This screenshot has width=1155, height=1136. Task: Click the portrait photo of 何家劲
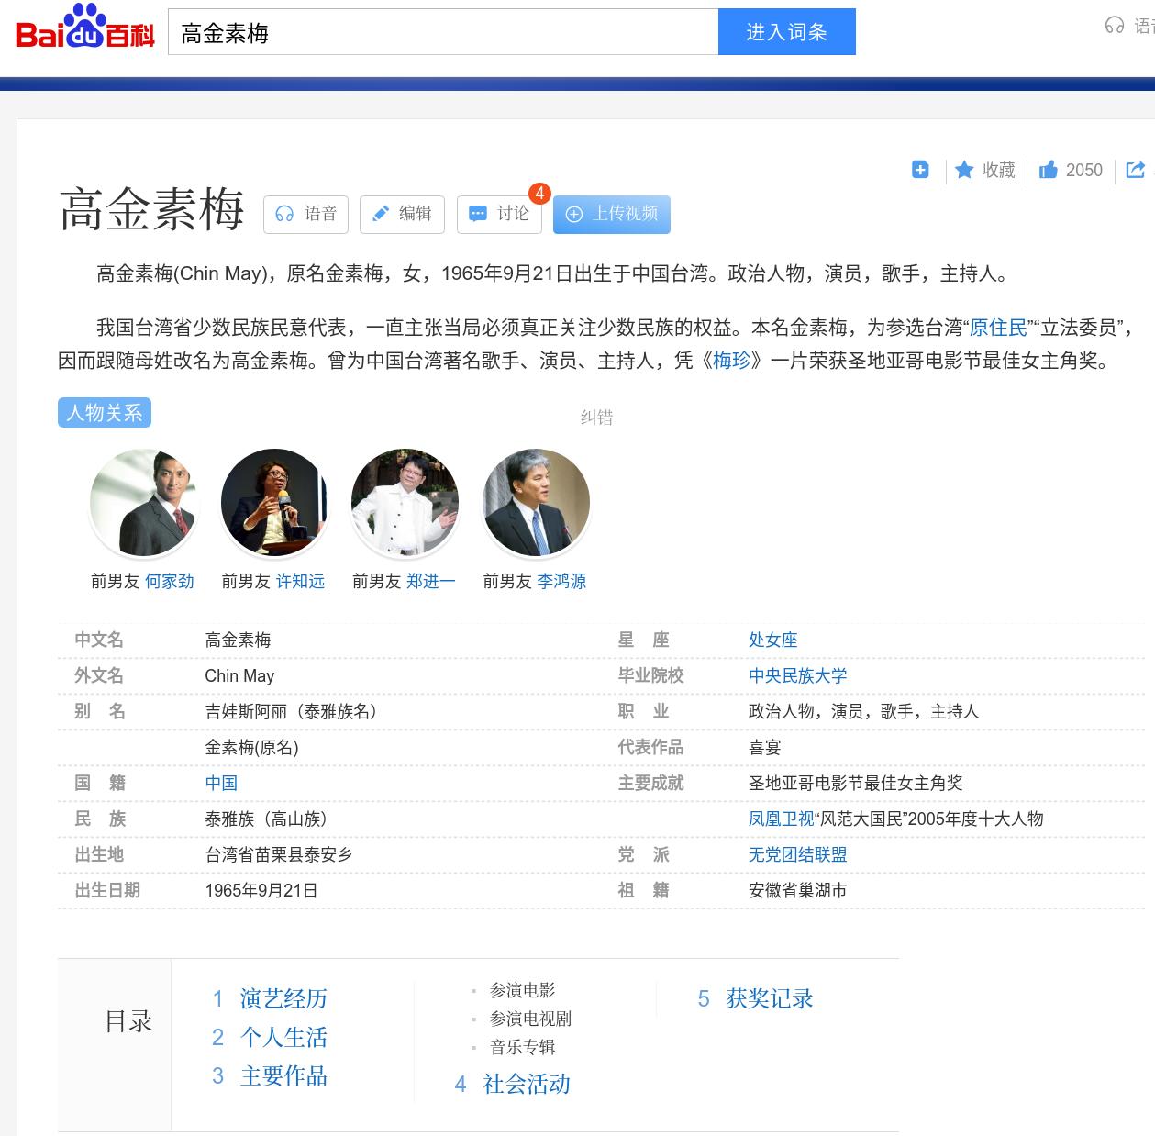coord(143,502)
